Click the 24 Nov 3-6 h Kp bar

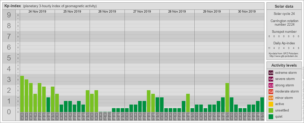26,96
